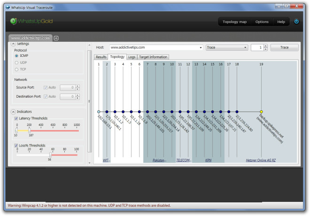The height and width of the screenshot is (216, 310).
Task: Select yellow destination node at hop 19
Action: [261, 112]
